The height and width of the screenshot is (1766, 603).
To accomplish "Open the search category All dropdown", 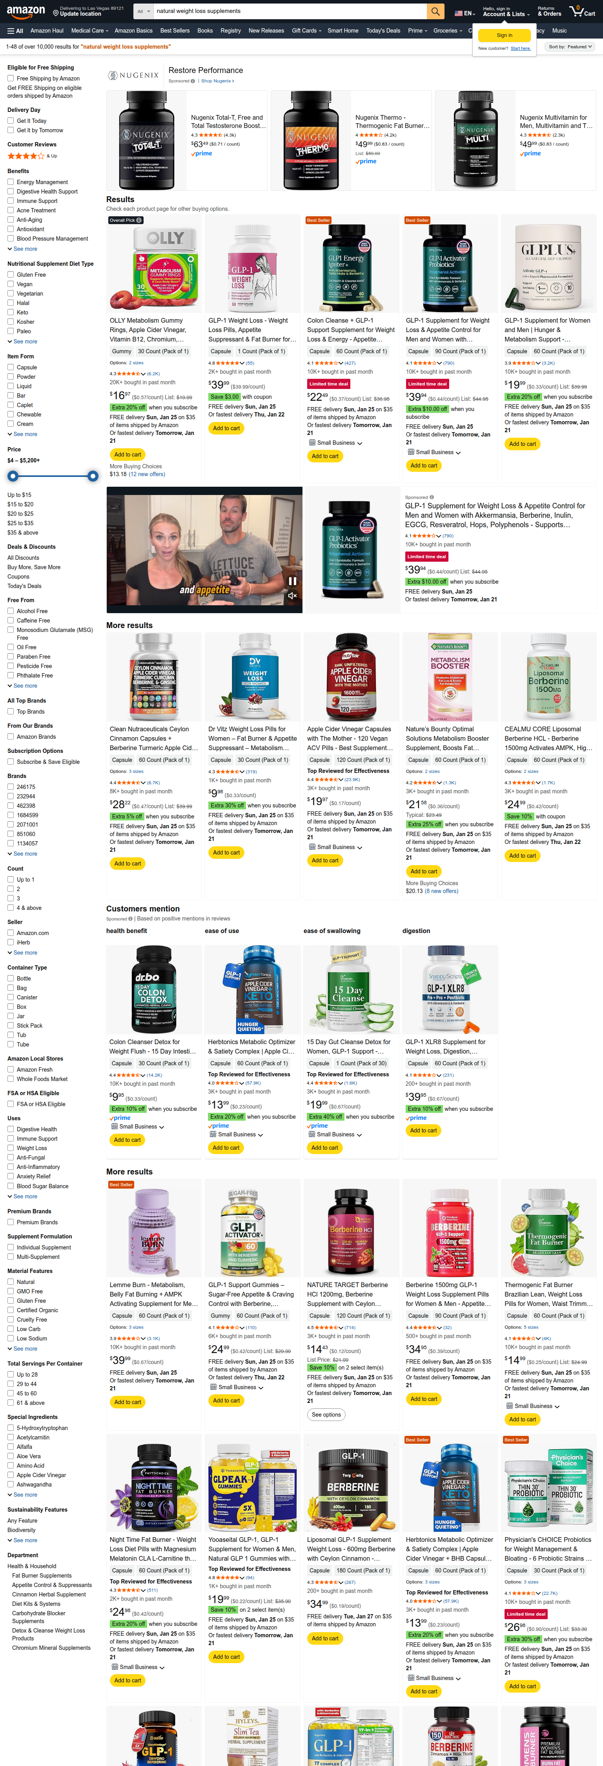I will coord(143,11).
